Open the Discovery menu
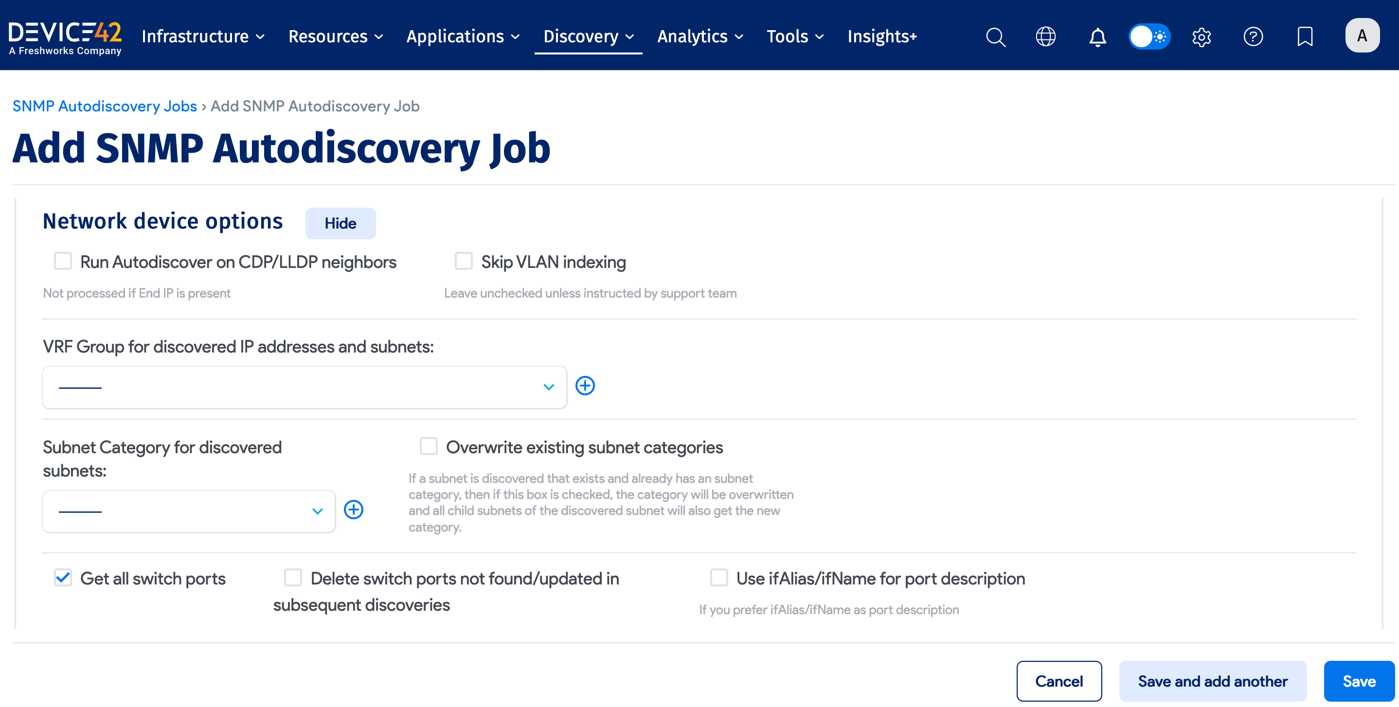The height and width of the screenshot is (707, 1399). point(588,36)
